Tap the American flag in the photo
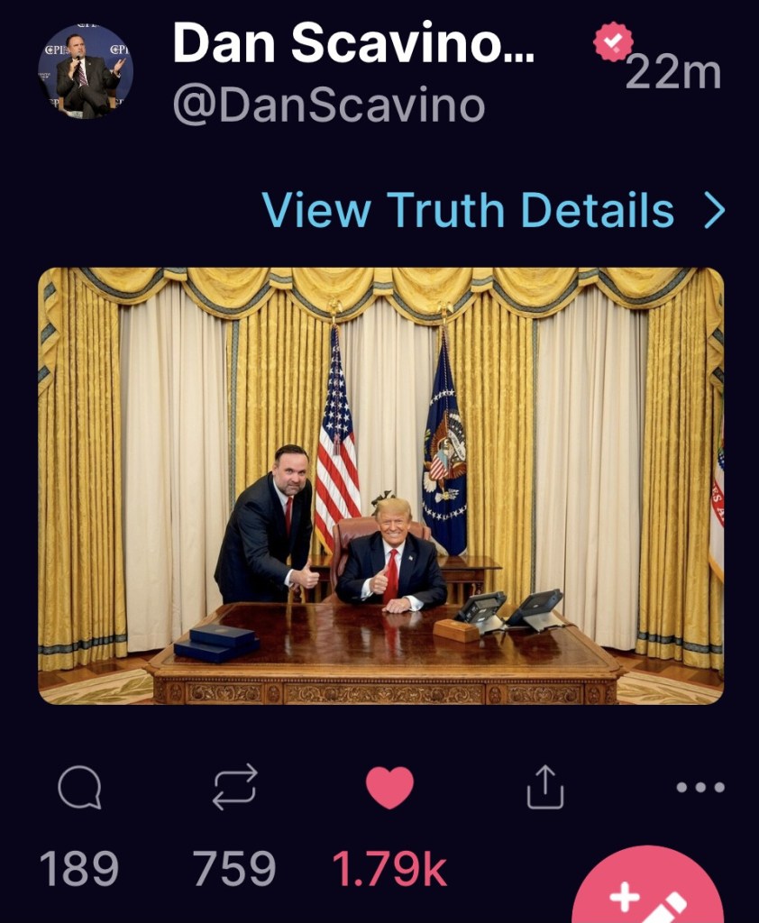The height and width of the screenshot is (923, 759). coord(336,440)
